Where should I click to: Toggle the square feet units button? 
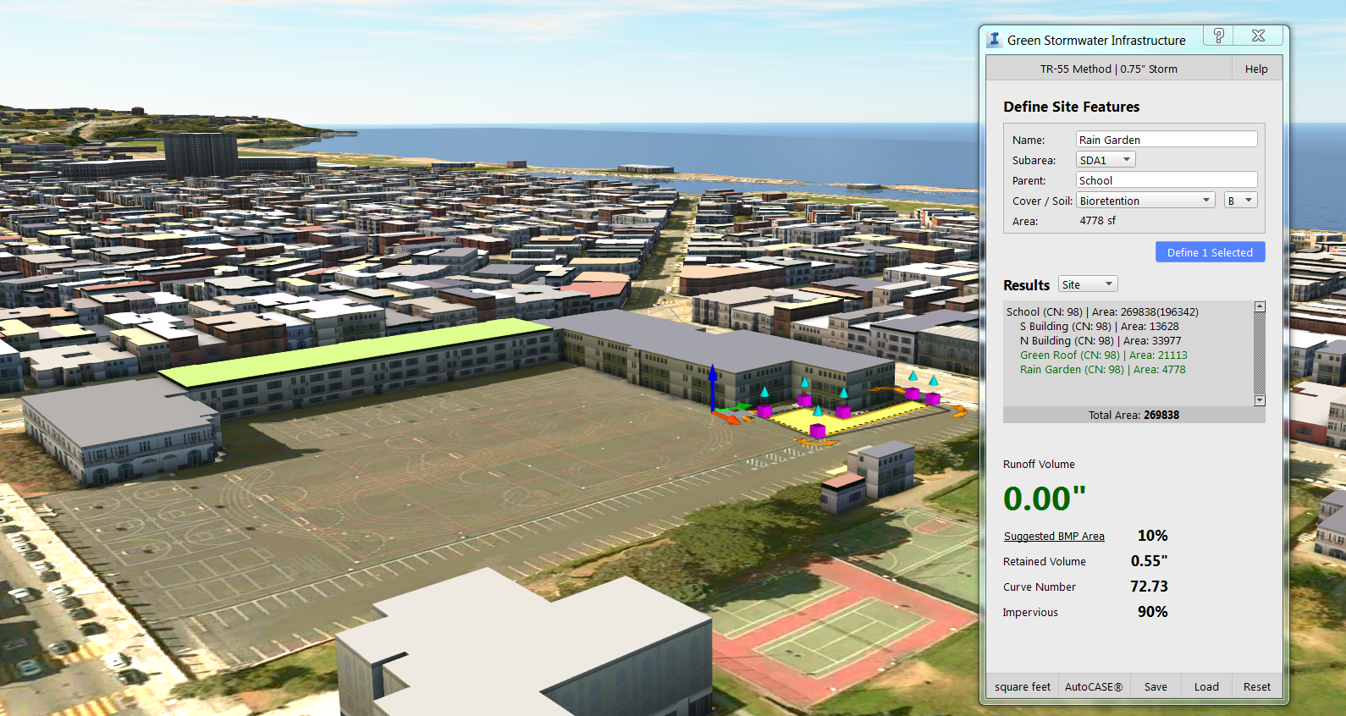tap(1023, 686)
